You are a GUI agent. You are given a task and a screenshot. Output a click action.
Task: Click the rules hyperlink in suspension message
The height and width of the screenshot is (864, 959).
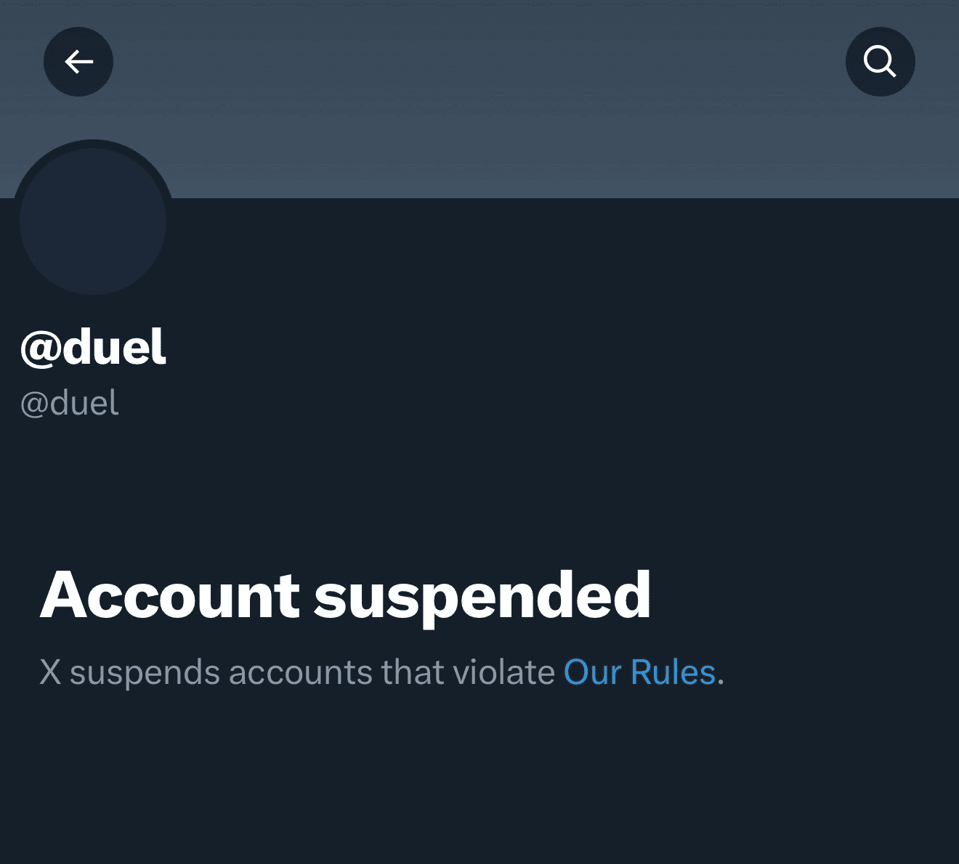pos(640,672)
